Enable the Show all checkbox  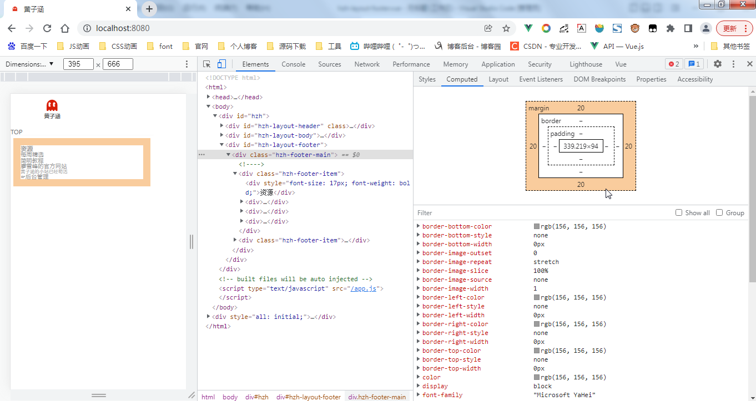coord(679,212)
